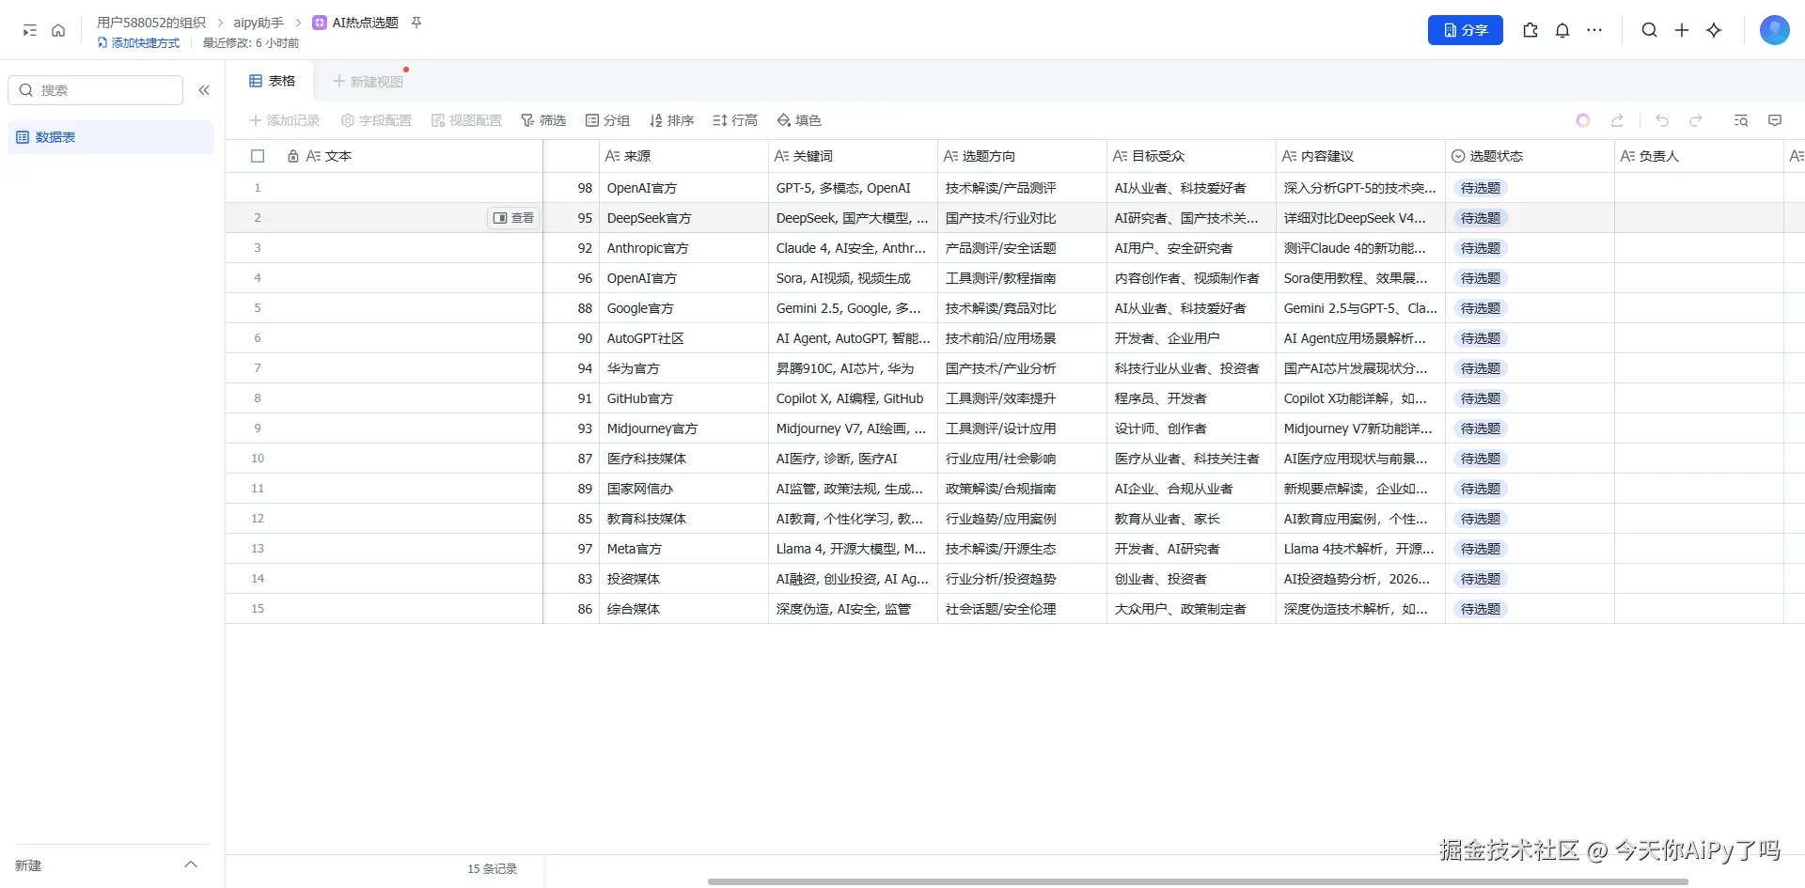
Task: Click the row number 15 cell
Action: point(258,609)
